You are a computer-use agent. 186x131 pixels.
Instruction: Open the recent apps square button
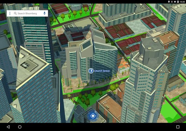tap(178, 127)
